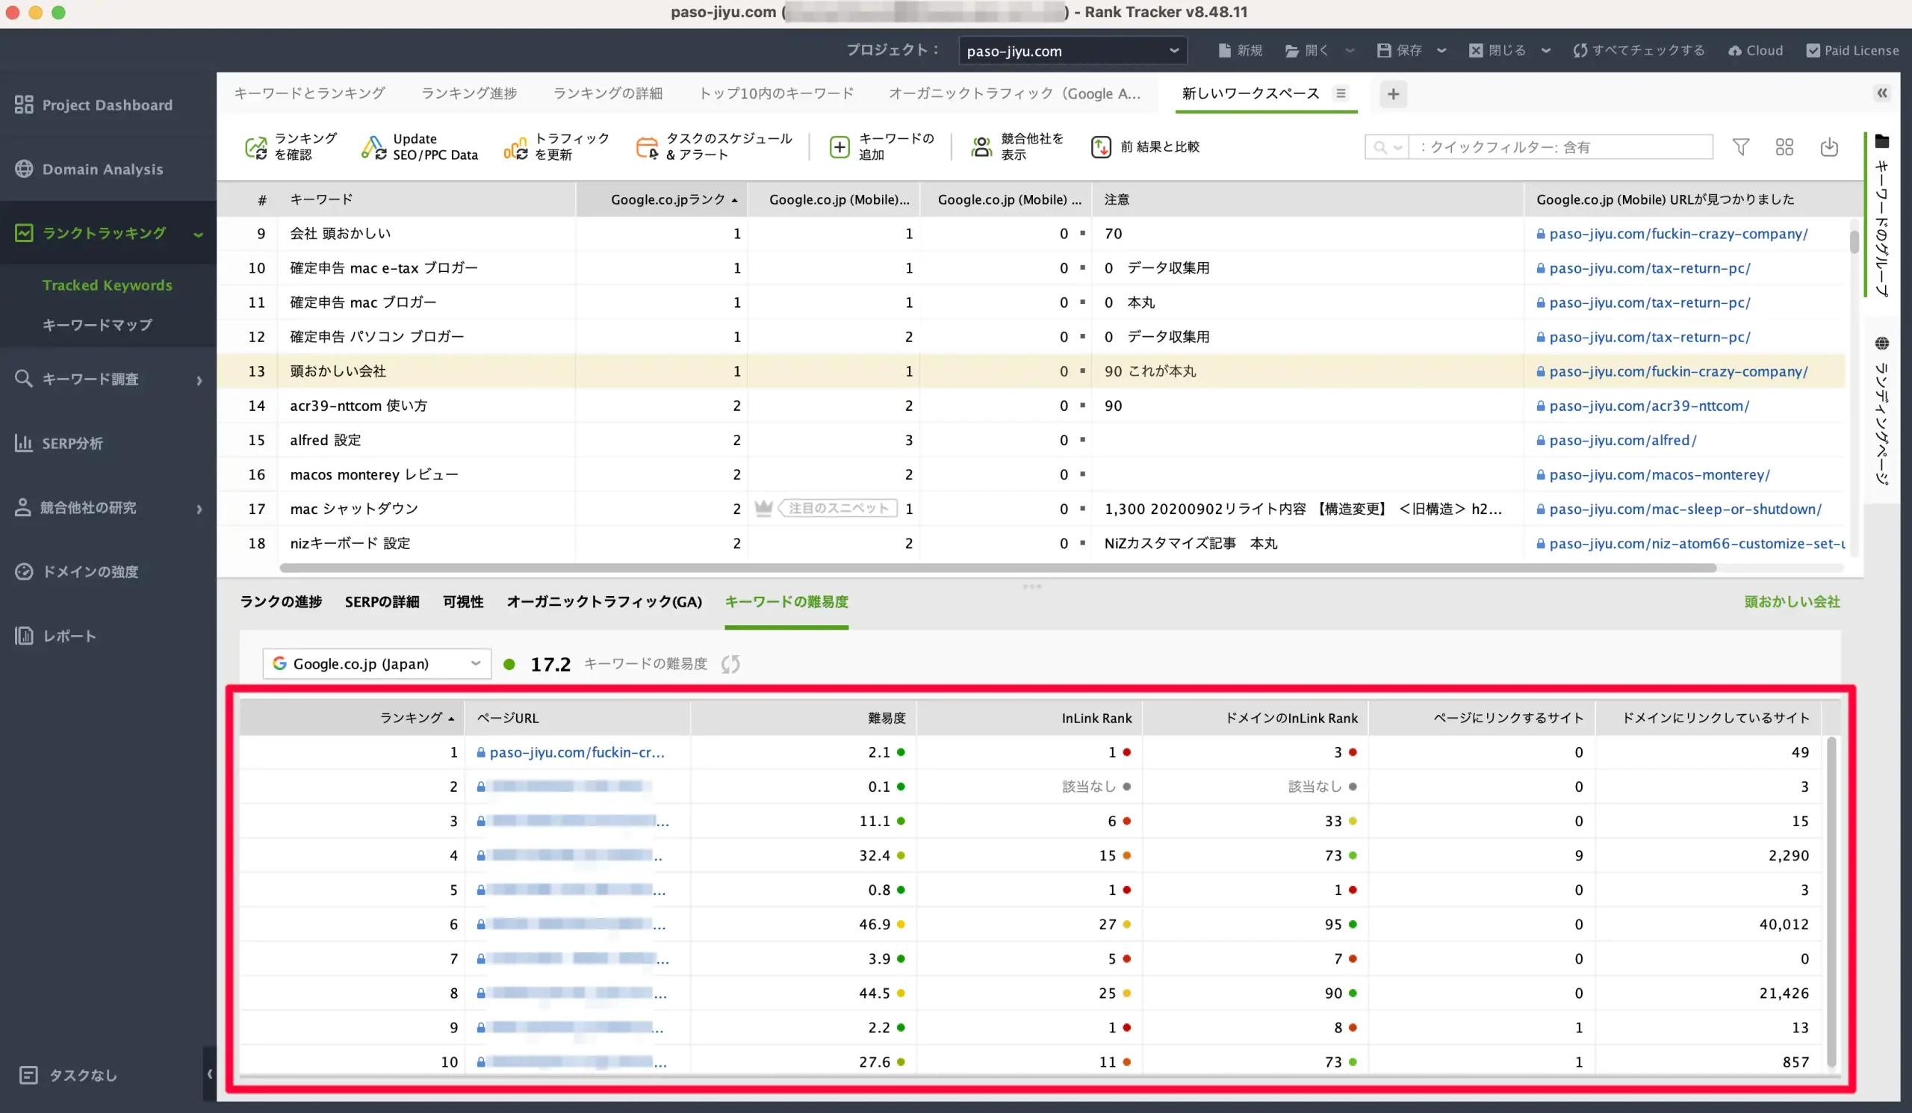Collapse the left sidebar arrow
The height and width of the screenshot is (1113, 1912).
pyautogui.click(x=209, y=1073)
